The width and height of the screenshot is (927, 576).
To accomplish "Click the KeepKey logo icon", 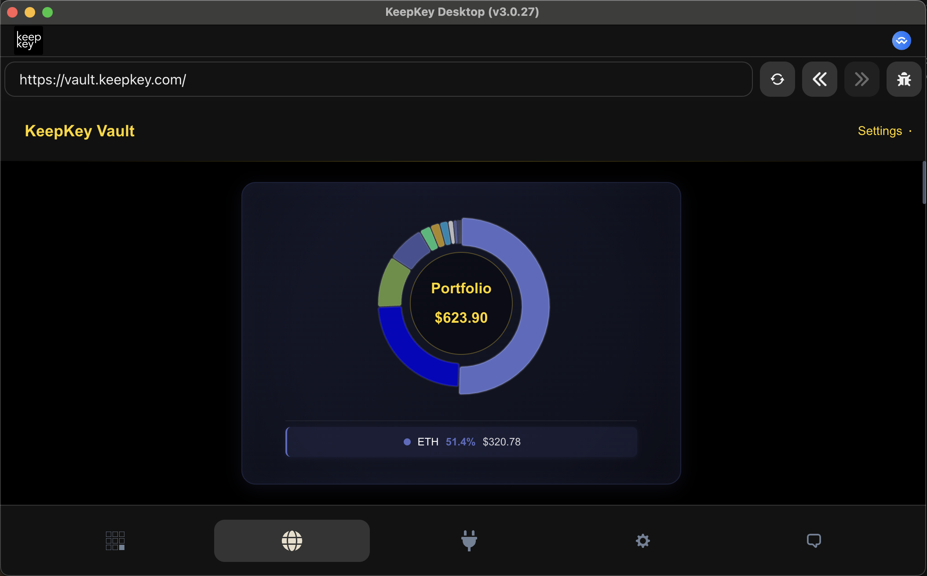I will 29,40.
